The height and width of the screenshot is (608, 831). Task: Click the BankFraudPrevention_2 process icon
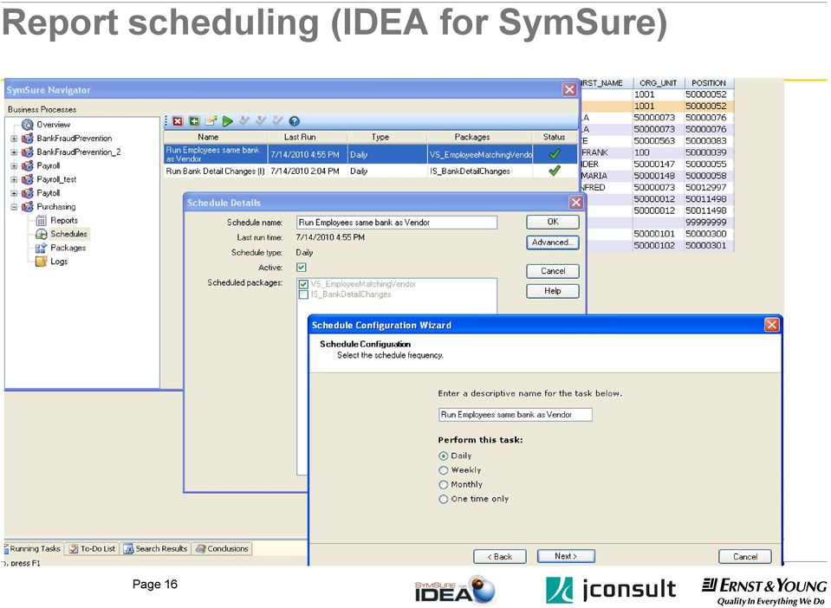click(x=28, y=152)
